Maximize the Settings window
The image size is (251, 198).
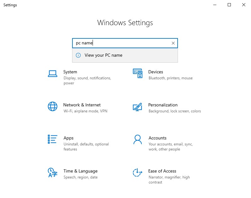coord(229,5)
